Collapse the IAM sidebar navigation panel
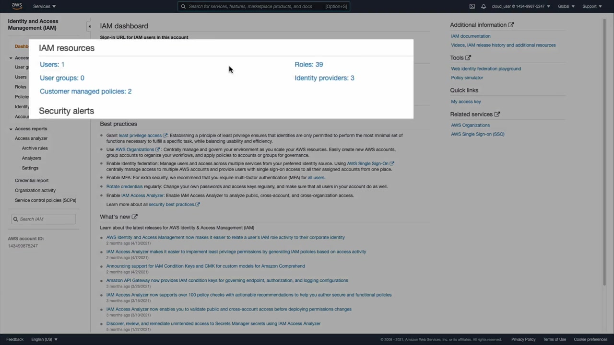 (x=89, y=26)
